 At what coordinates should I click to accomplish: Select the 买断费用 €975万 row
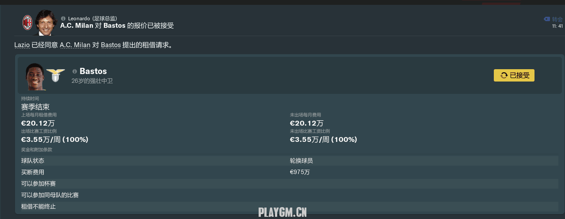coord(290,172)
